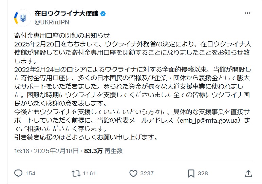Click the 2025年2月18日 post date
The height and width of the screenshot is (184, 262).
point(56,151)
